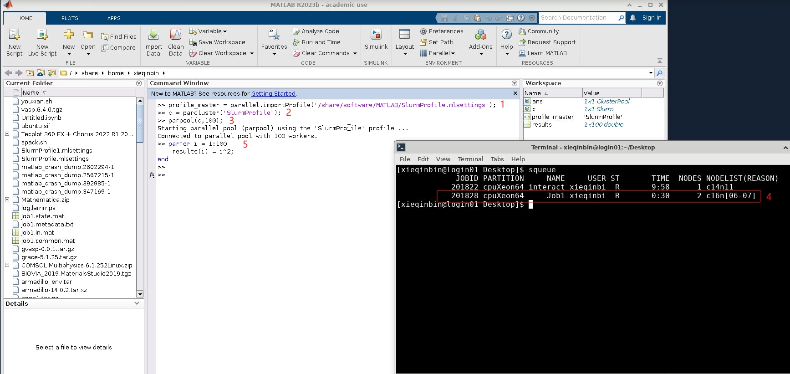Go back with the left arrow

8,73
